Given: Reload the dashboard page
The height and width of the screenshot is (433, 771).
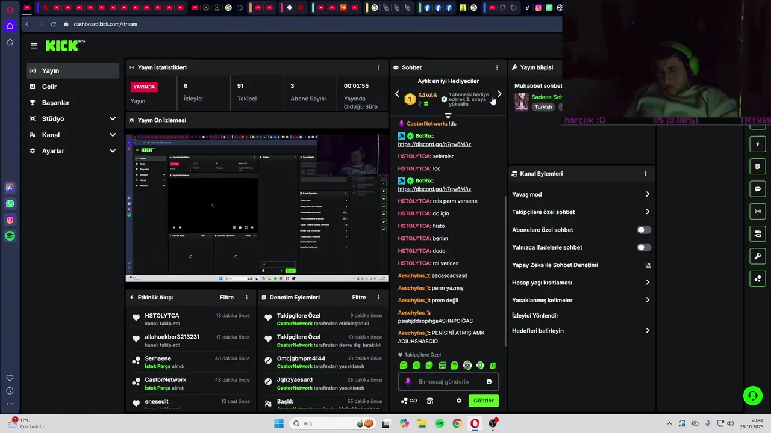Looking at the screenshot, I should (53, 24).
